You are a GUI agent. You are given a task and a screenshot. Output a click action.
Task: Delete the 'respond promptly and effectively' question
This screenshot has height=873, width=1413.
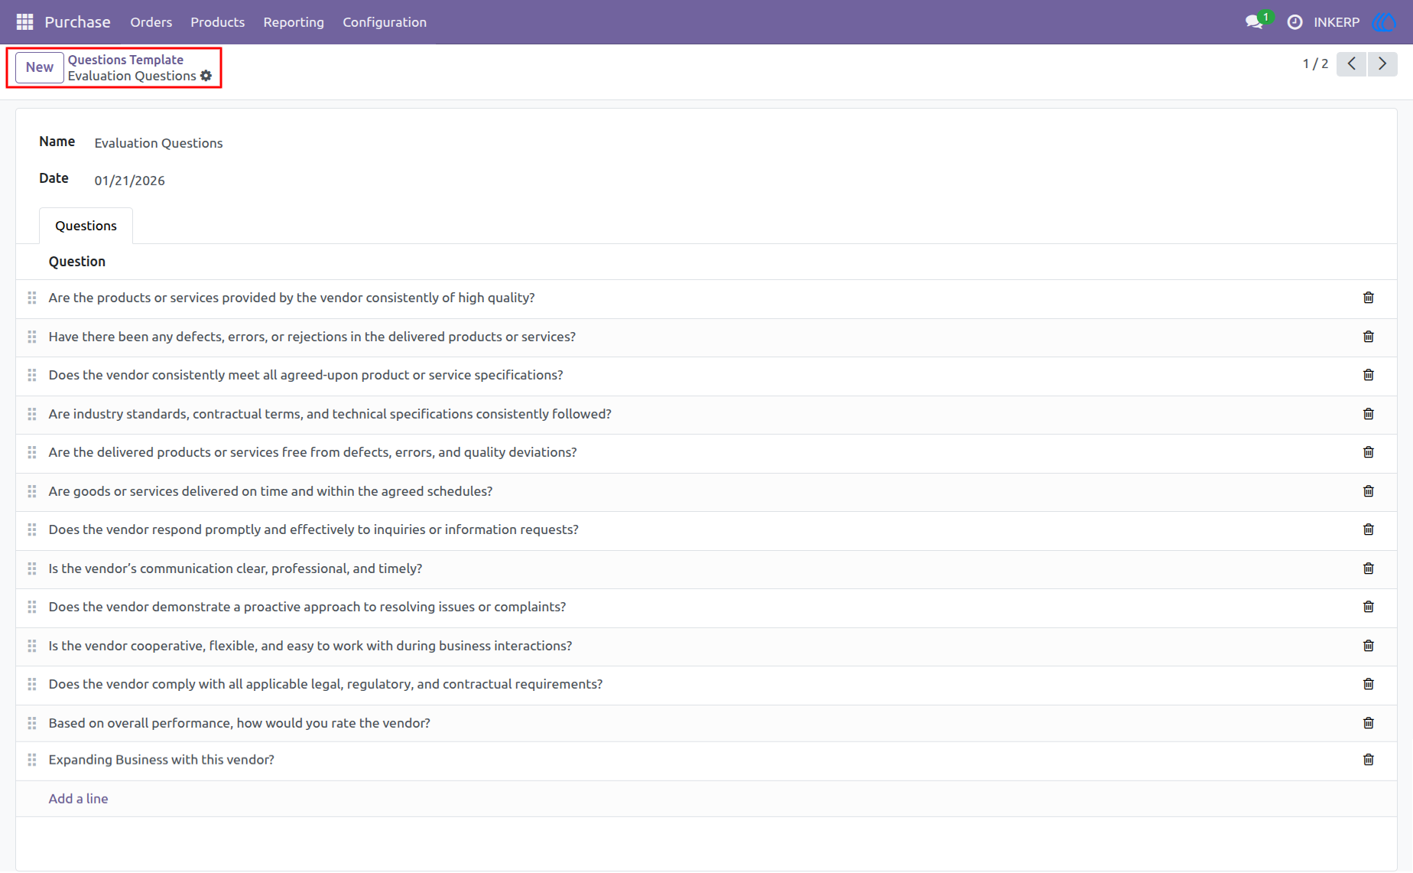(1368, 529)
